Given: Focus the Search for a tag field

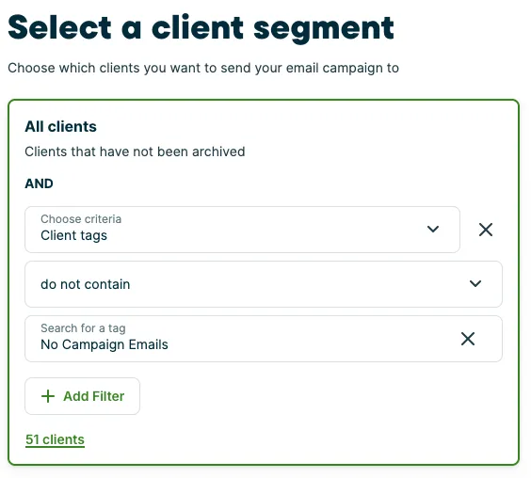Looking at the screenshot, I should point(264,339).
